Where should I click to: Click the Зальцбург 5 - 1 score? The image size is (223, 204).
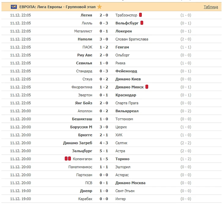coord(104,151)
